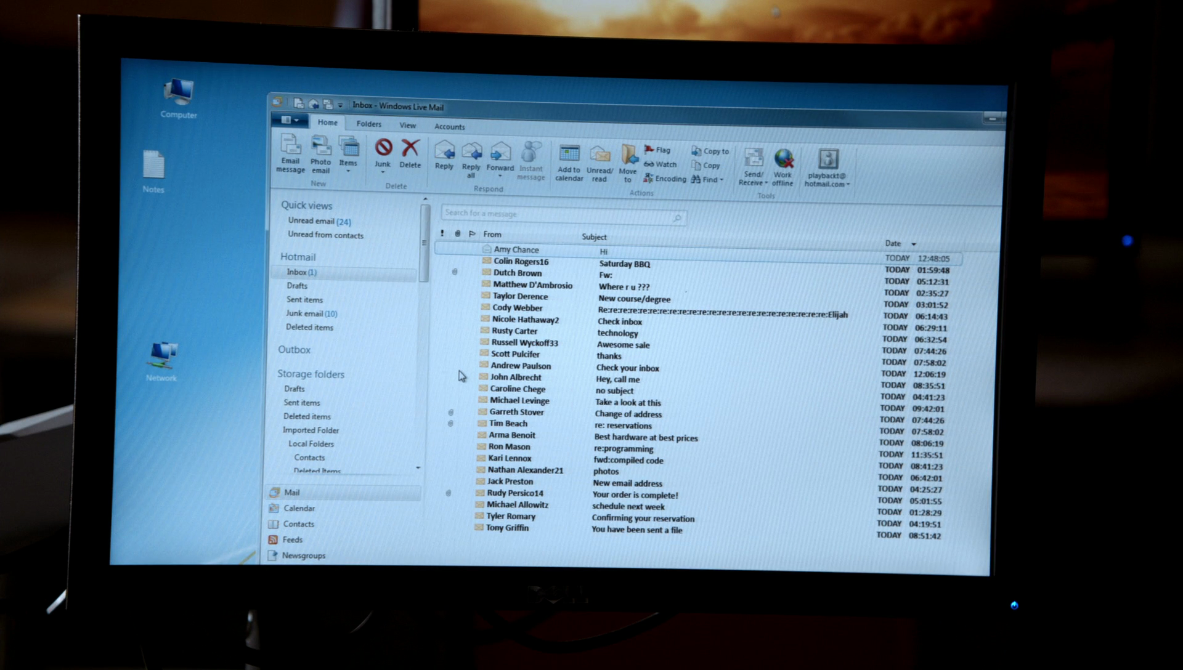Switch to the Folders ribbon tab
Image resolution: width=1183 pixels, height=670 pixels.
click(368, 124)
